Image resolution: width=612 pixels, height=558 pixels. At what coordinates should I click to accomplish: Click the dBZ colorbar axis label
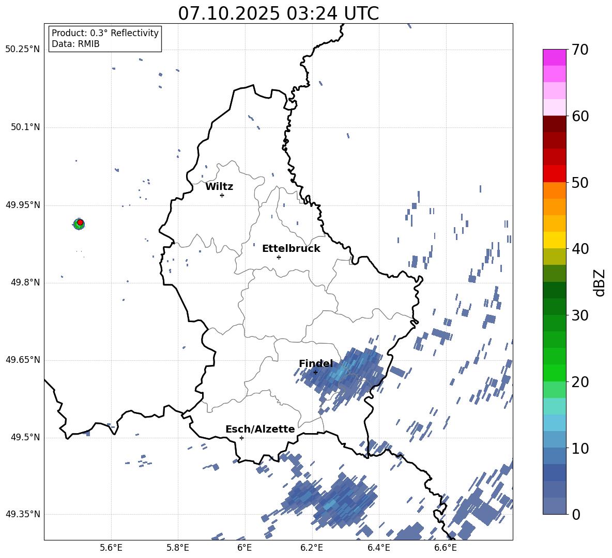(x=600, y=282)
